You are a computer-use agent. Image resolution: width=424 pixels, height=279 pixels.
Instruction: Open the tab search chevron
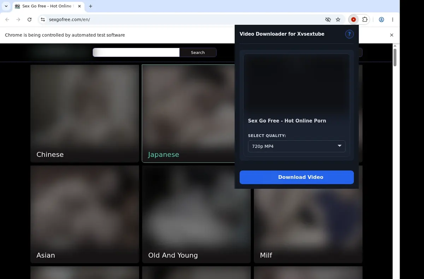click(x=6, y=6)
